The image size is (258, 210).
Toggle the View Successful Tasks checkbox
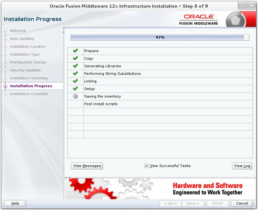tap(146, 166)
